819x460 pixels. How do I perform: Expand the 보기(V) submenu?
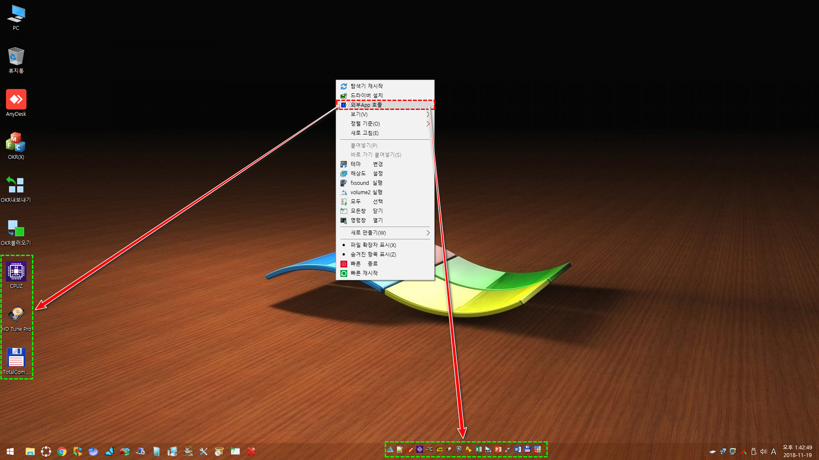(x=385, y=114)
